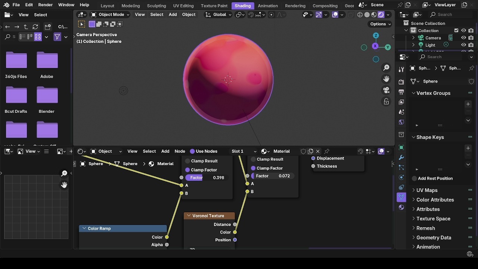Open the Scene properties tab
The width and height of the screenshot is (478, 269).
(401, 112)
